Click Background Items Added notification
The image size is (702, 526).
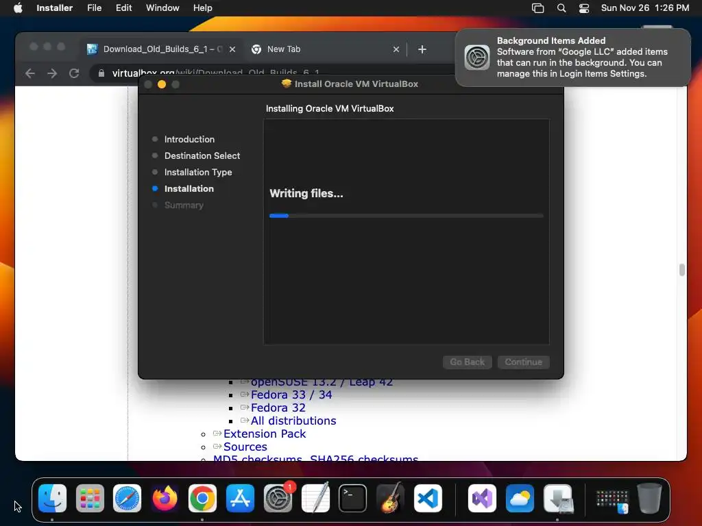[x=572, y=58]
